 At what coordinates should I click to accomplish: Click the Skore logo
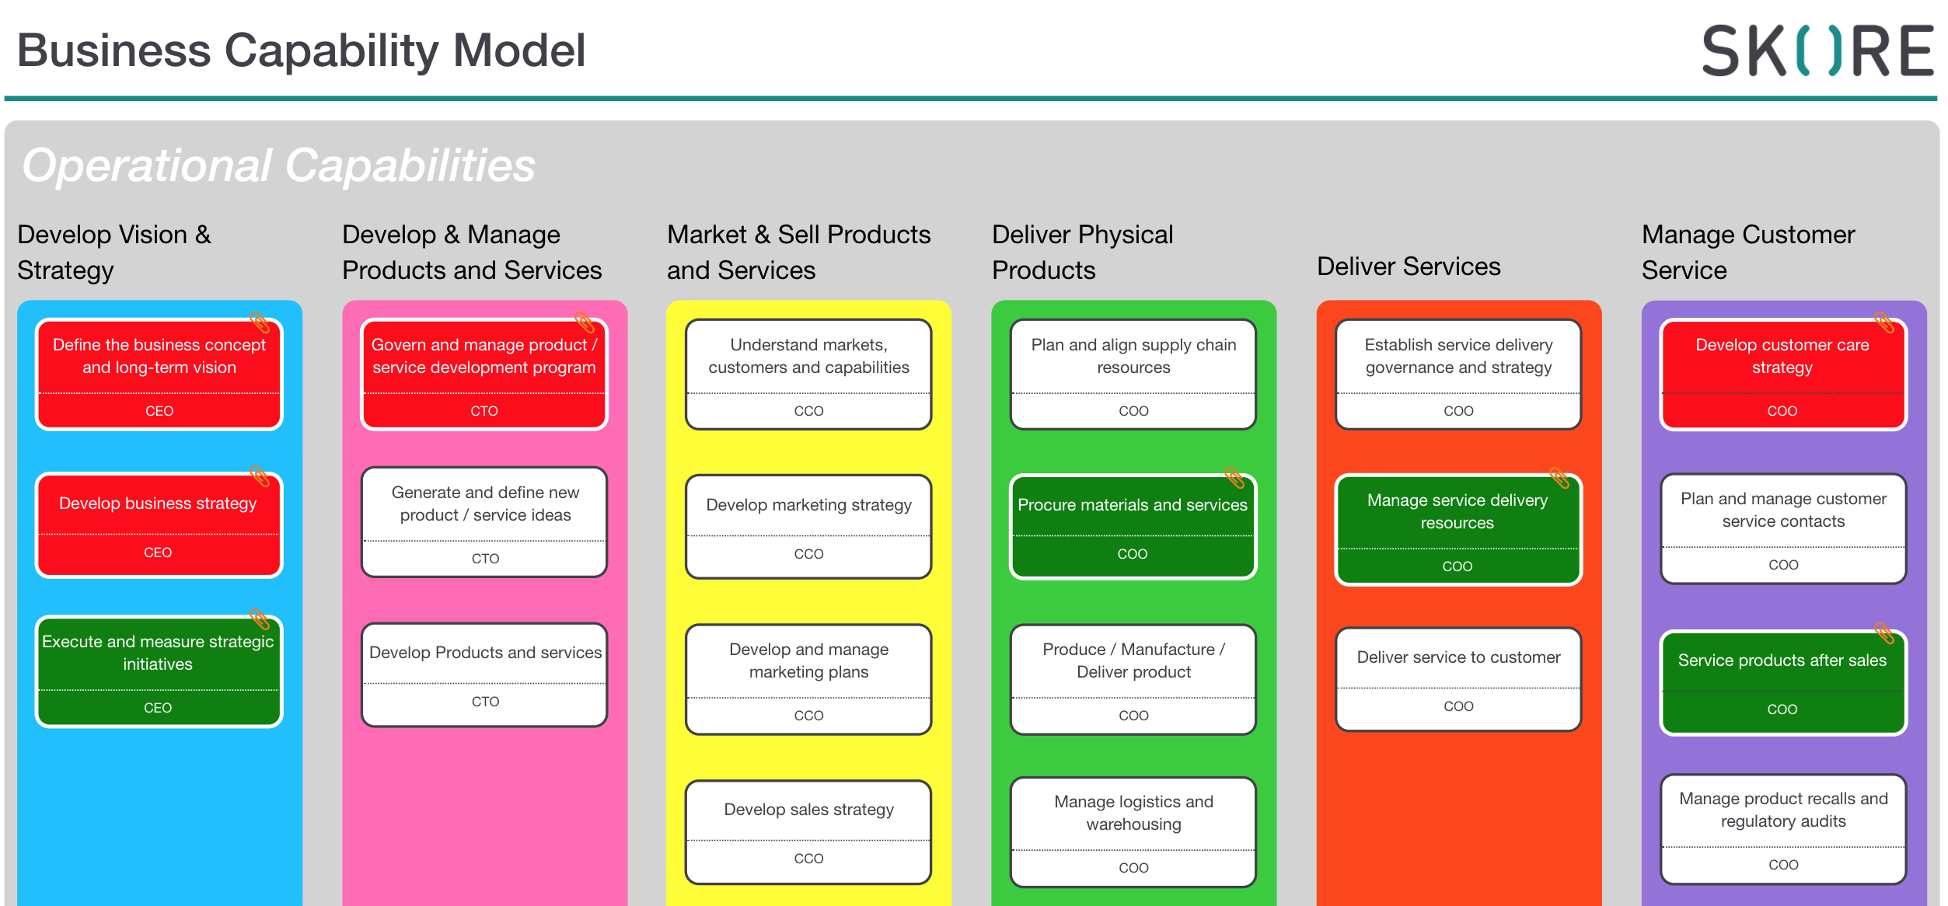(x=1817, y=51)
